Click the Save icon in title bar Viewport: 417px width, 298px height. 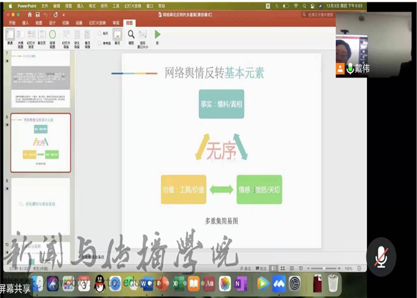coord(38,14)
